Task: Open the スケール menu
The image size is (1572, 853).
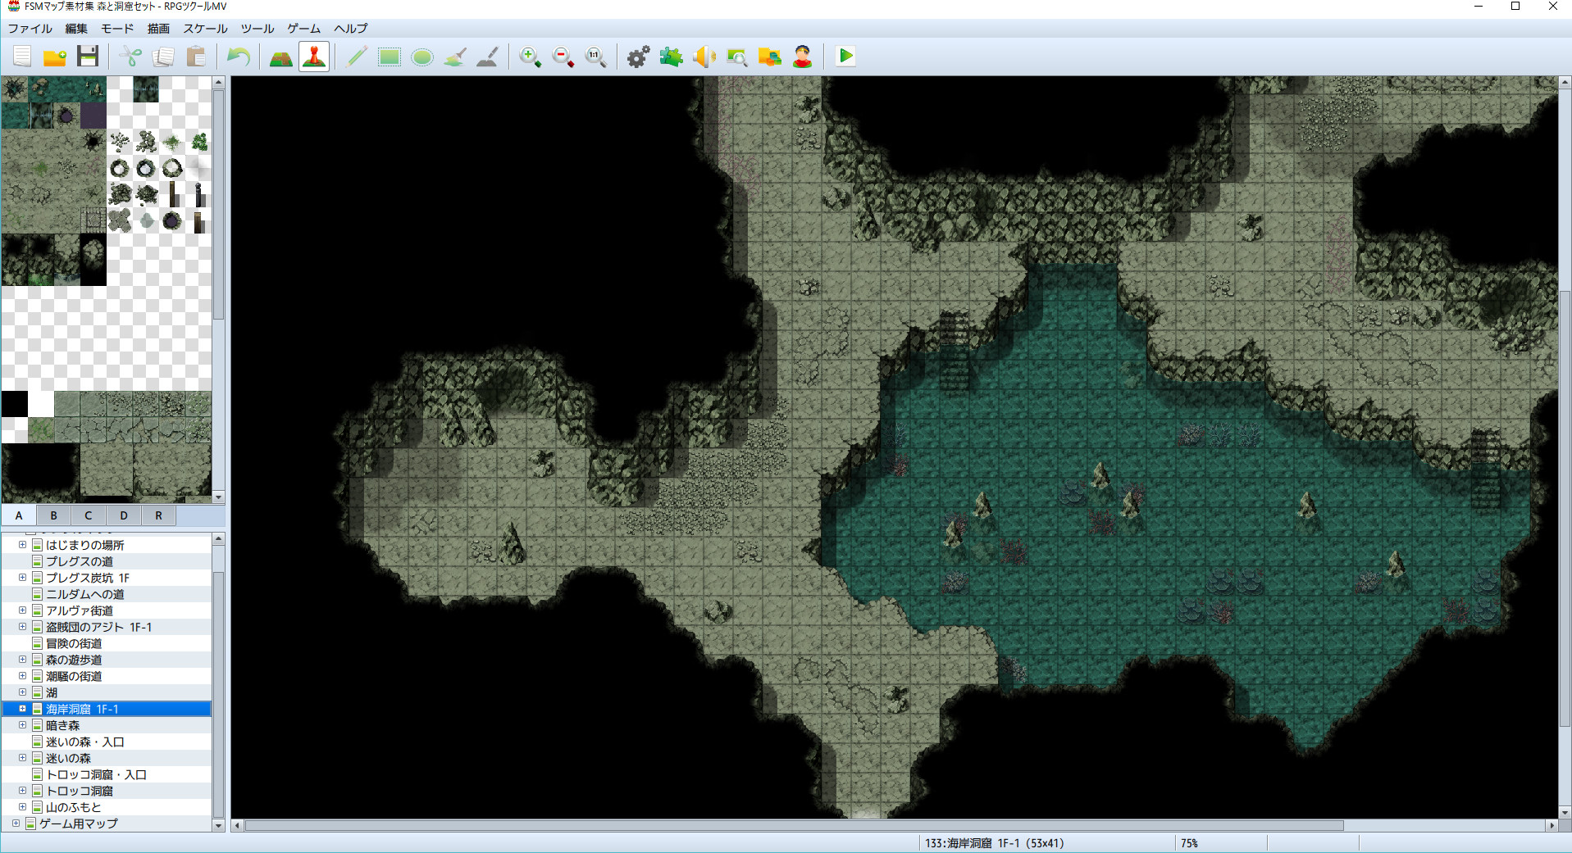Action: pyautogui.click(x=205, y=28)
